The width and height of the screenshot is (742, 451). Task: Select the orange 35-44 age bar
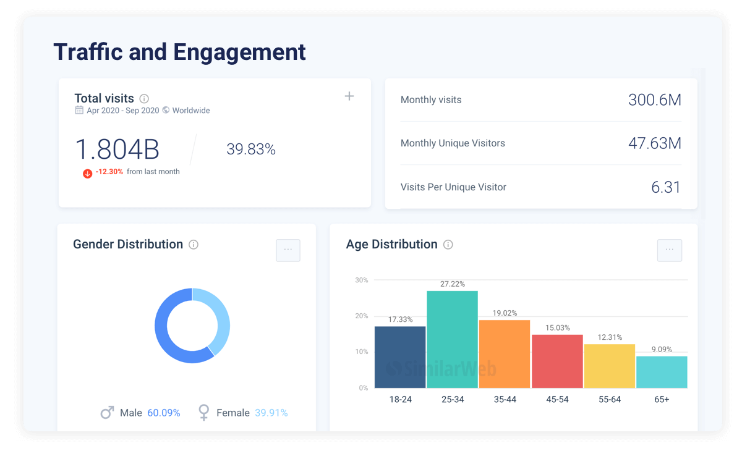click(504, 354)
